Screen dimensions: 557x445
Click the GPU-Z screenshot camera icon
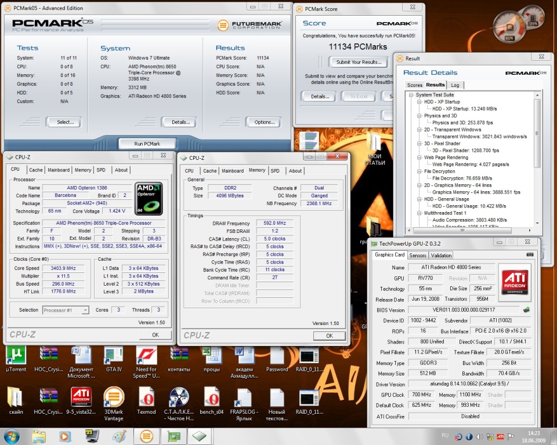(x=530, y=254)
